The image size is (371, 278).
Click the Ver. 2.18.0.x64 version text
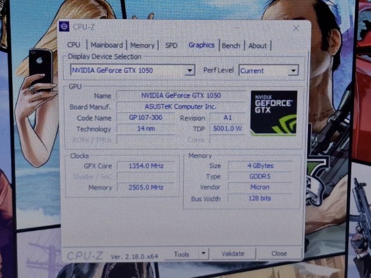coord(134,257)
